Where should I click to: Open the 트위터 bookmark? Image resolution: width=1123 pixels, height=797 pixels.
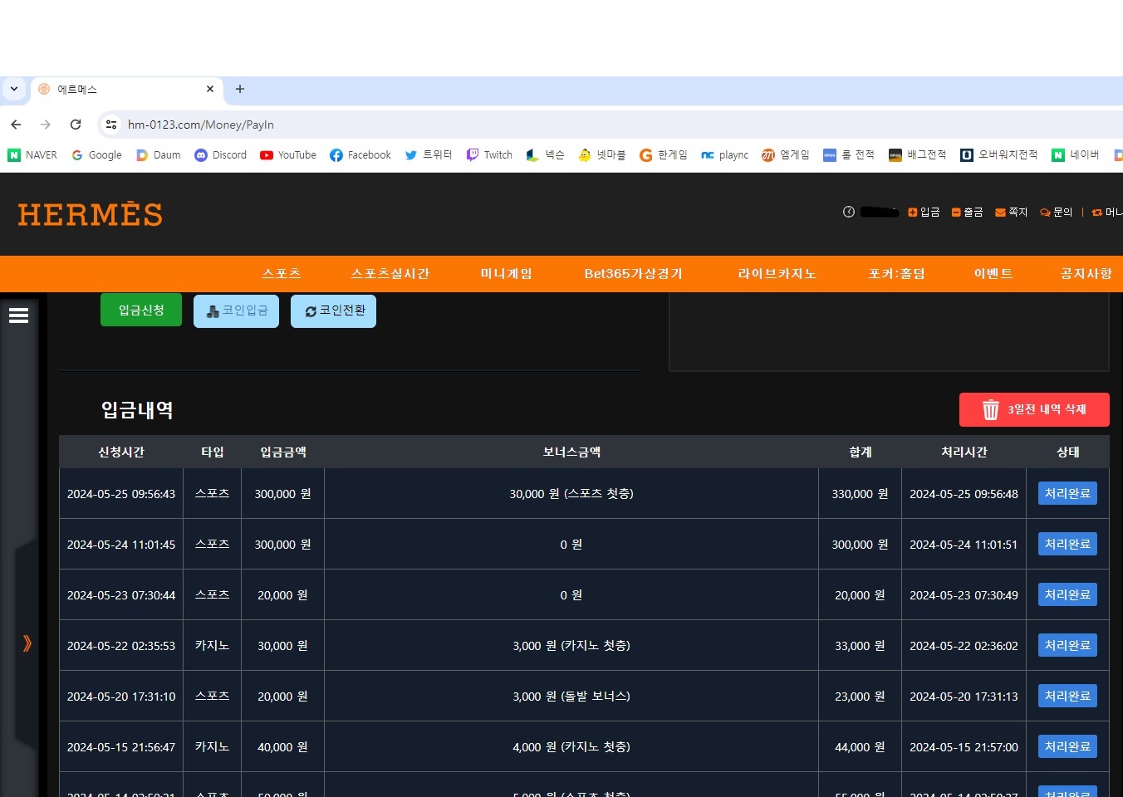[x=429, y=155]
